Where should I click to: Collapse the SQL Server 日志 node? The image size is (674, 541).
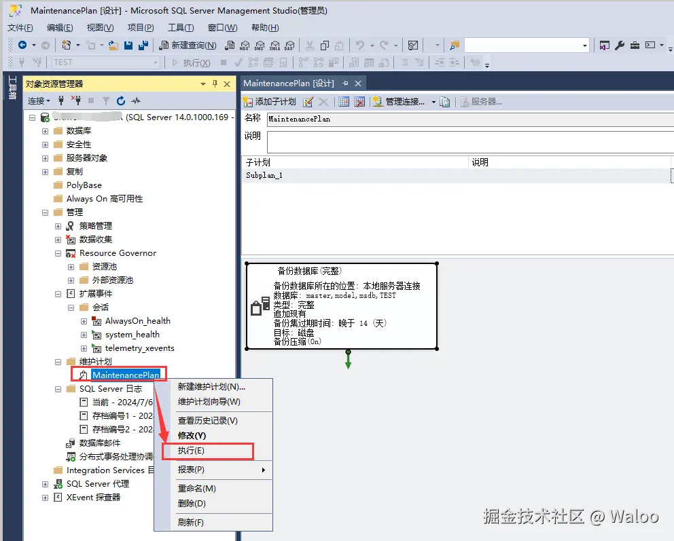[58, 389]
